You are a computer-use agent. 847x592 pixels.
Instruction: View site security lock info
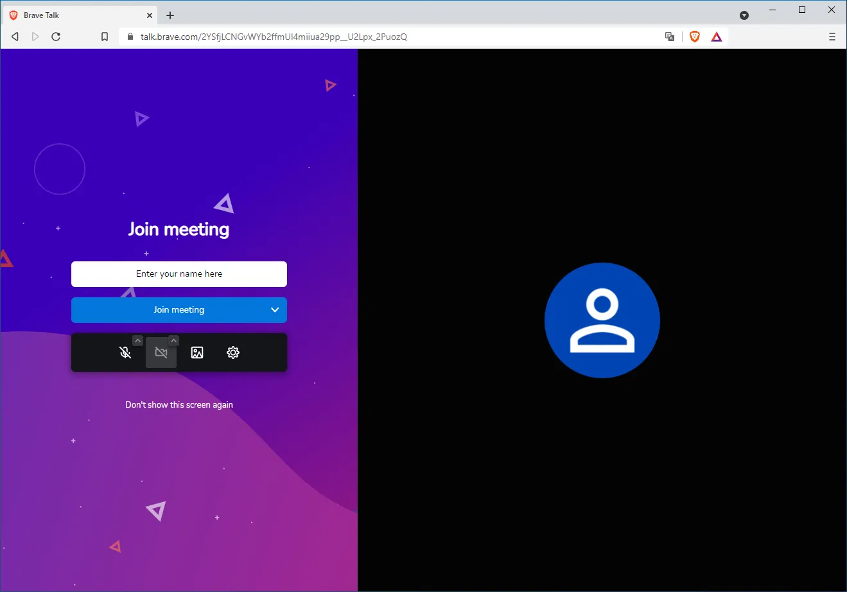click(x=130, y=37)
